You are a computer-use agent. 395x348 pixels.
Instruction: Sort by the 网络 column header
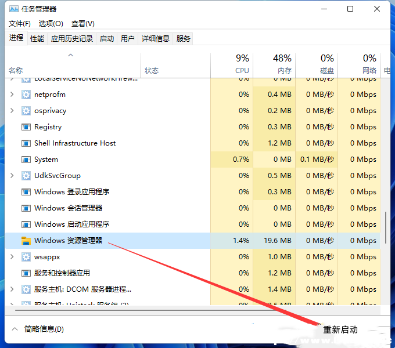359,66
